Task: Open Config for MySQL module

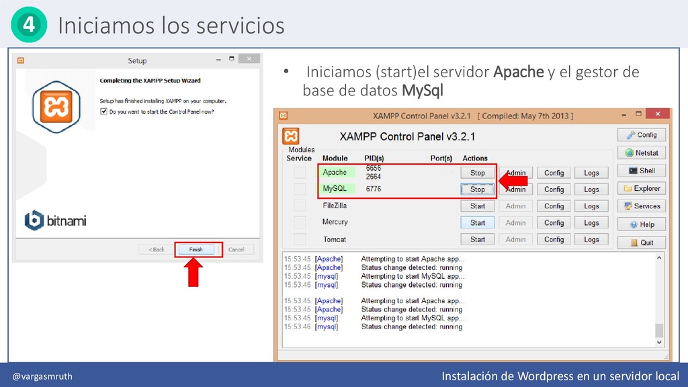Action: (x=554, y=189)
